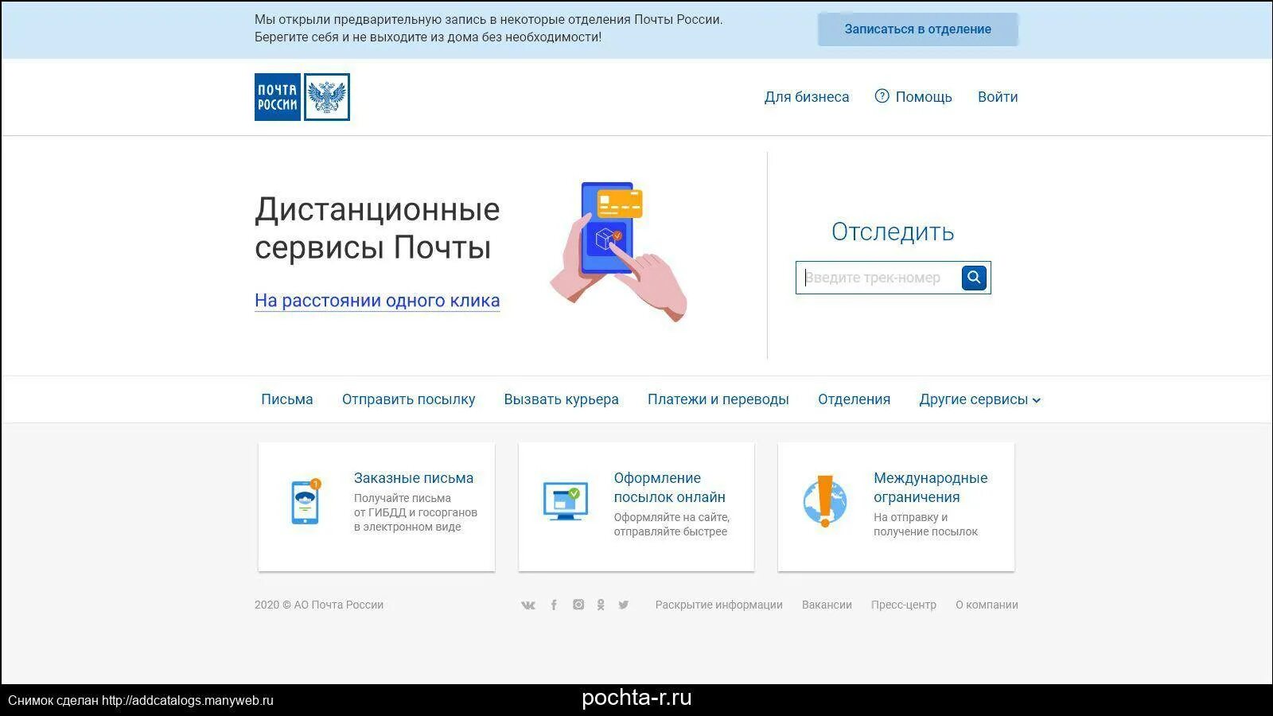Click the question mark help icon
The image size is (1273, 716).
(x=882, y=96)
